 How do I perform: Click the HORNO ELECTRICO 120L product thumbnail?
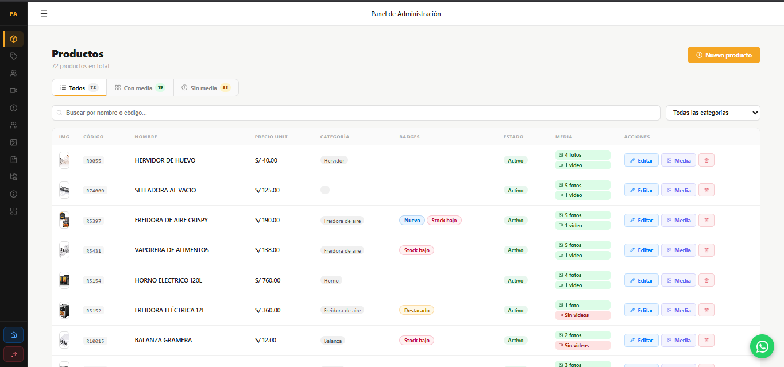point(64,280)
